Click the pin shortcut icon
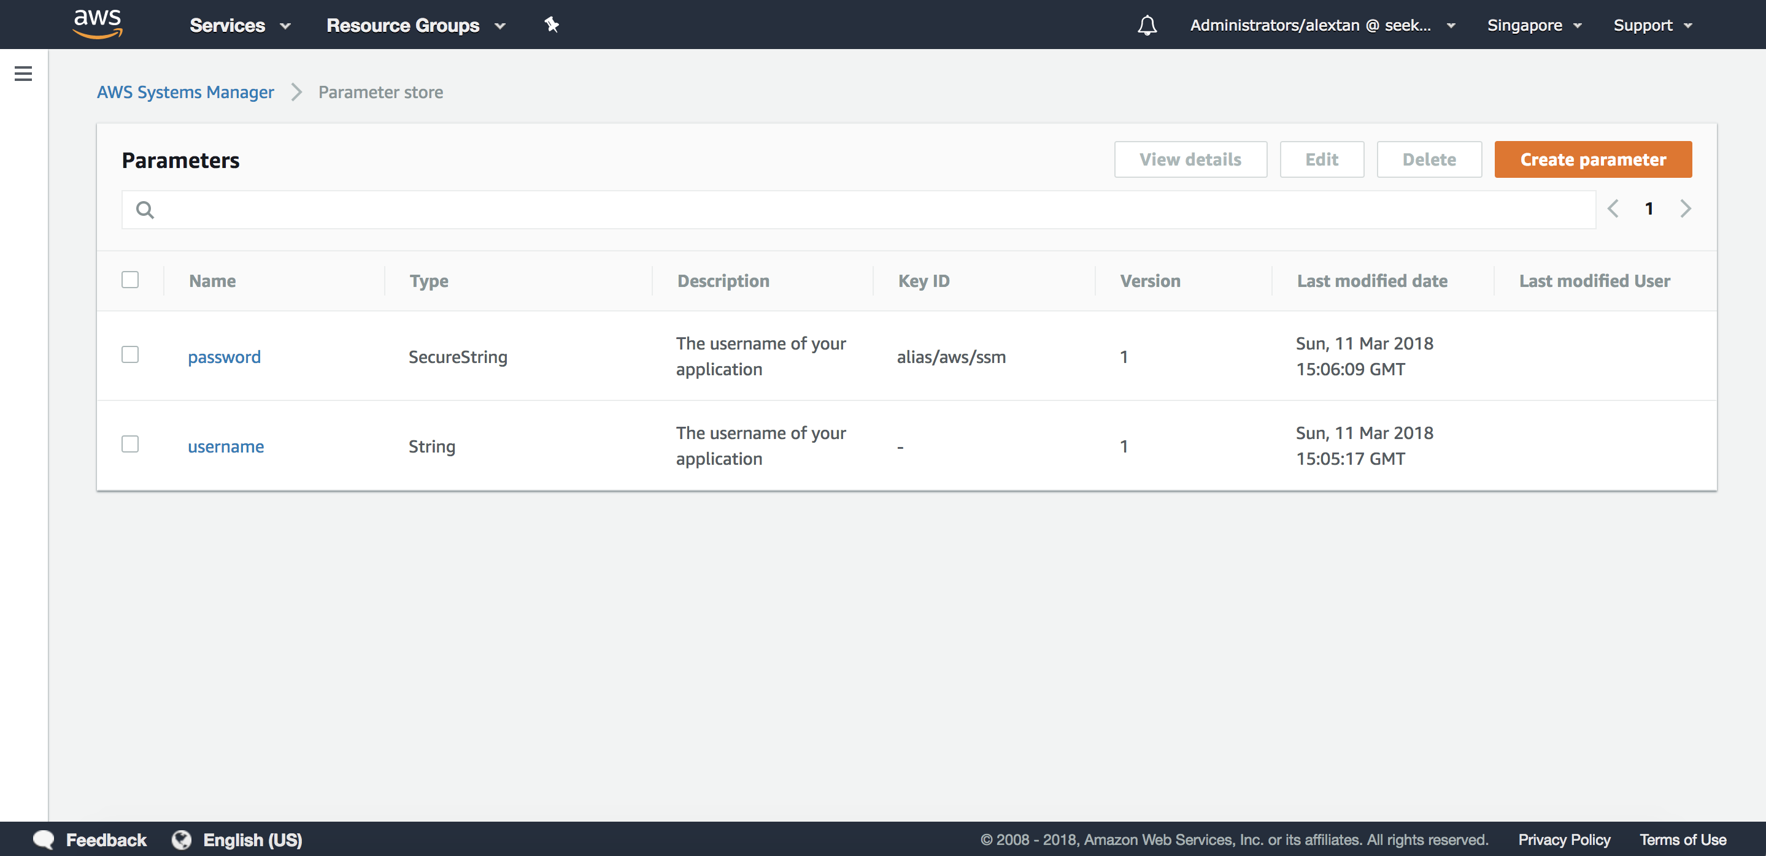 pos(551,25)
